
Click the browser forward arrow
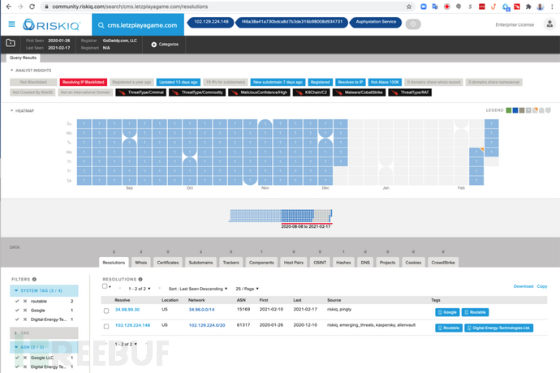tap(20, 6)
